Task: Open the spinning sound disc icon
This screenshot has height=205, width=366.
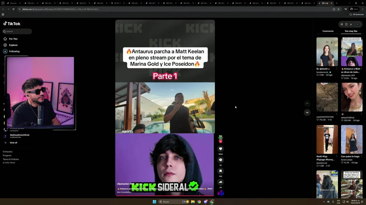Action: point(220,193)
